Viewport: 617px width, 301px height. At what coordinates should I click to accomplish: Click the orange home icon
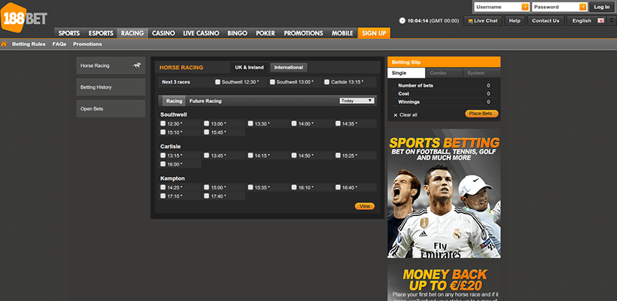click(4, 44)
